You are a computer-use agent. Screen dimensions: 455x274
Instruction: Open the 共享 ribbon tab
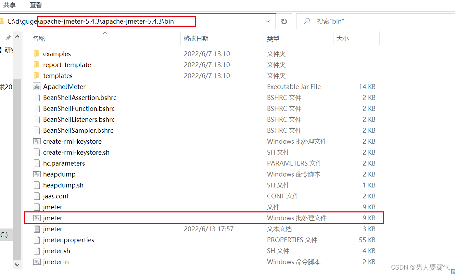click(10, 5)
